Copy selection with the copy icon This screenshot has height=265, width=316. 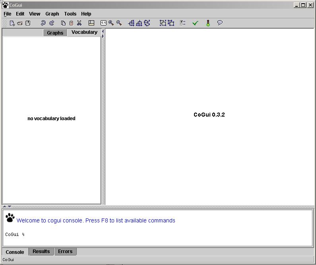click(x=63, y=23)
